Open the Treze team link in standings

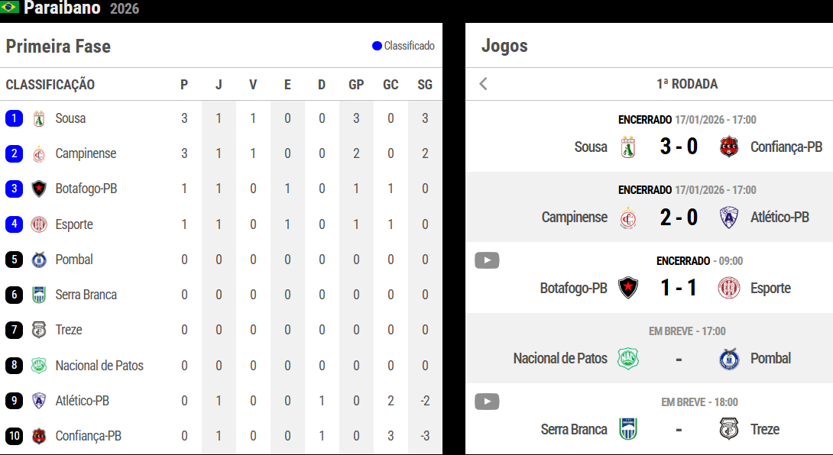pyautogui.click(x=69, y=330)
